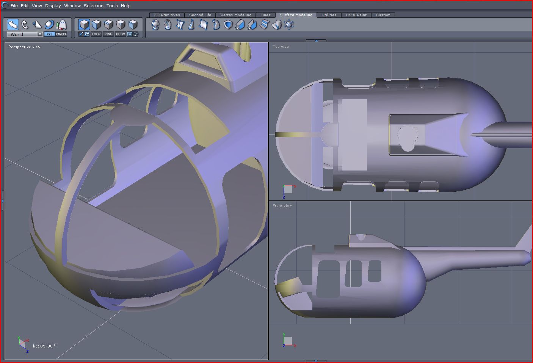Enable XYZ manipulator orientation

click(49, 34)
